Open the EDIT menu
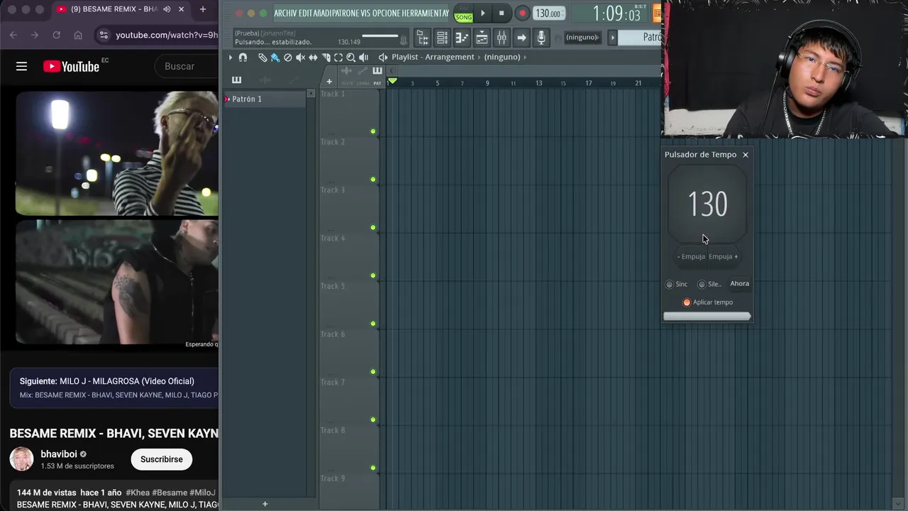908x511 pixels. (306, 13)
